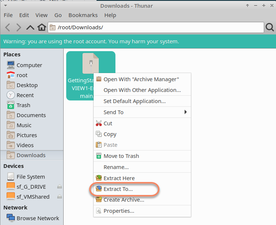
Task: Open the Bookmarks menu
Action: 83,15
